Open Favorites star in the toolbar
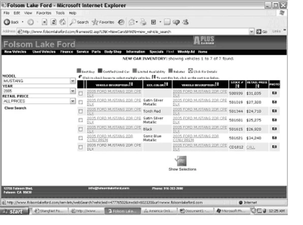This screenshot has height=225, width=303. 95,22
